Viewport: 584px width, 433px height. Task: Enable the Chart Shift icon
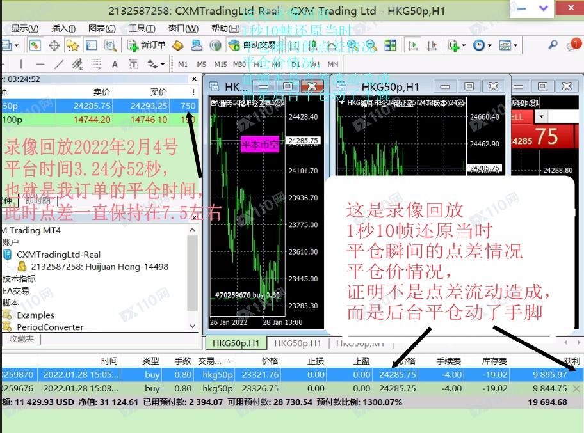pyautogui.click(x=432, y=45)
